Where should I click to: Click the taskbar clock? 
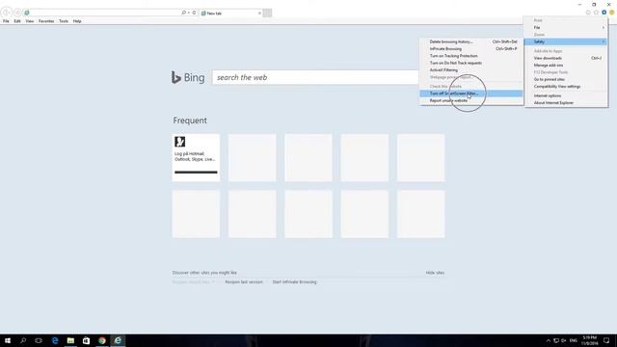coord(589,340)
